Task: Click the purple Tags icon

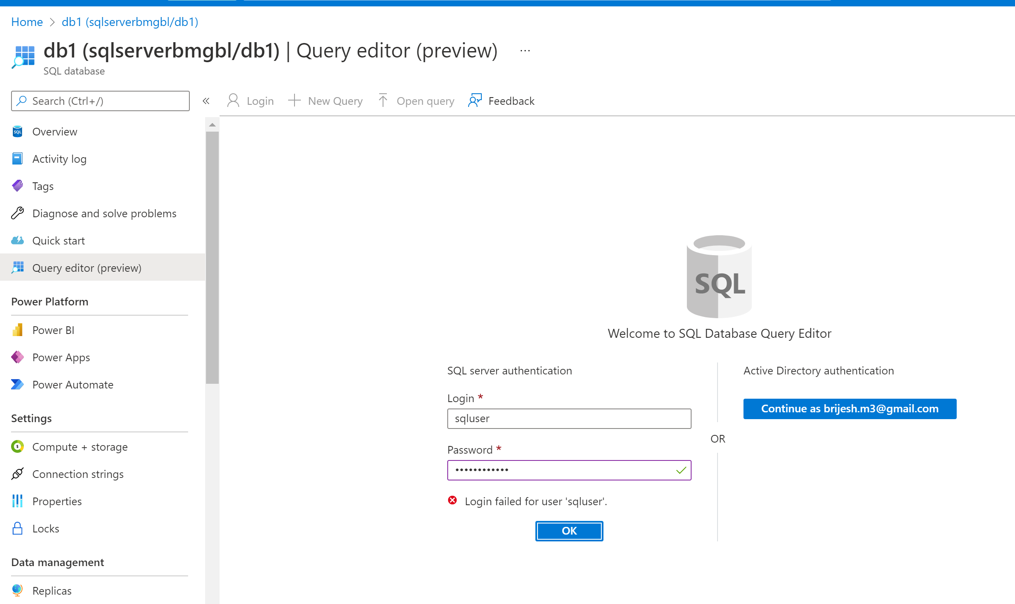Action: coord(17,186)
